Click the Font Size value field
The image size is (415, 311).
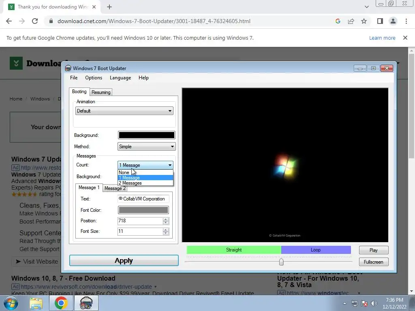[140, 231]
